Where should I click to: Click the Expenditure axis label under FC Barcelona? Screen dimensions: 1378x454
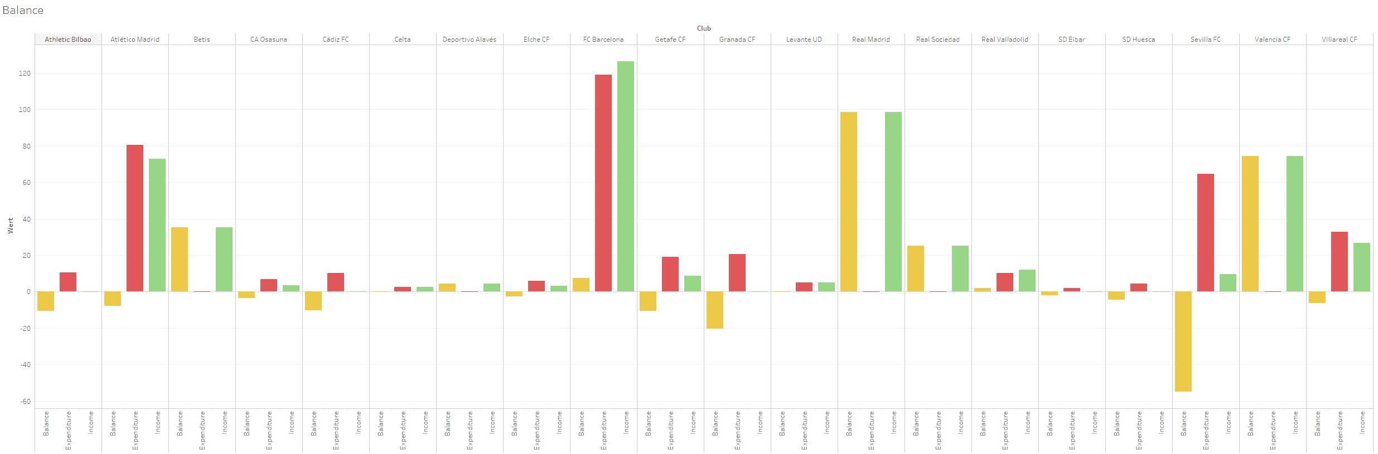[603, 431]
